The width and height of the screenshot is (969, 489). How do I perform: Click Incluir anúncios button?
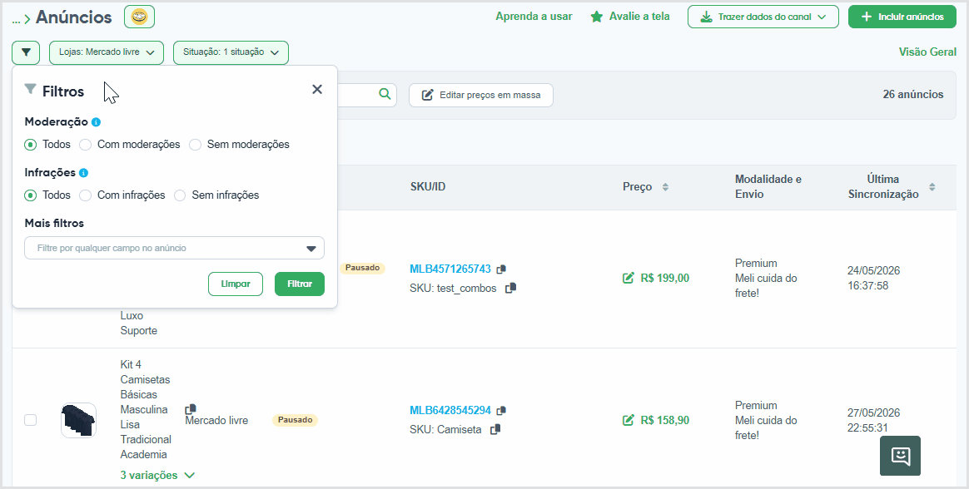(903, 17)
